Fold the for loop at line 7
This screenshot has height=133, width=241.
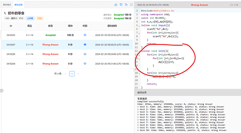[139, 33]
